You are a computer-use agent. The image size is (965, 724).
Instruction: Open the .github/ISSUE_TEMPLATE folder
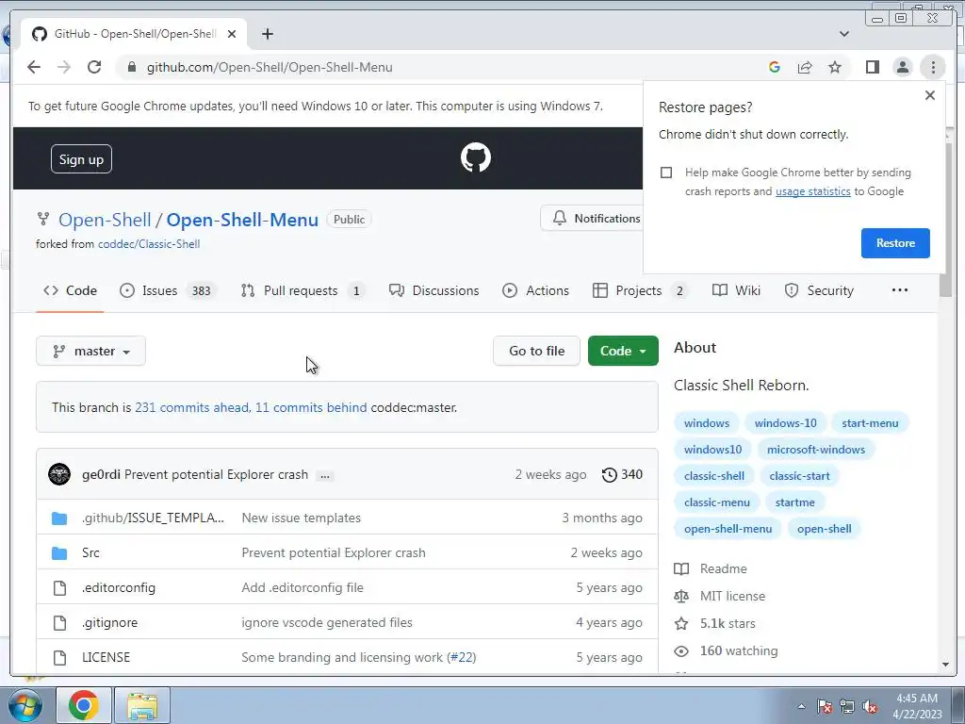click(153, 518)
